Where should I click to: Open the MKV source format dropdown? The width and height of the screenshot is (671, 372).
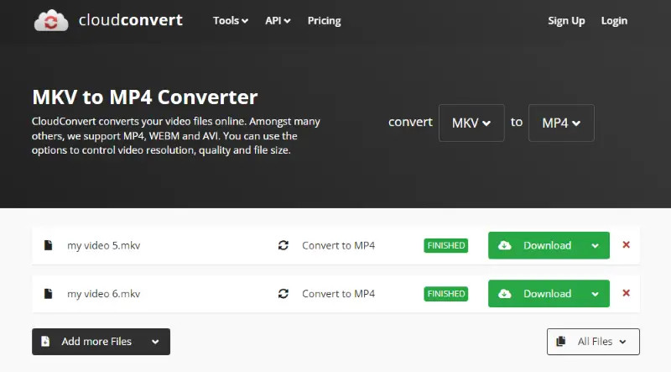click(x=471, y=123)
